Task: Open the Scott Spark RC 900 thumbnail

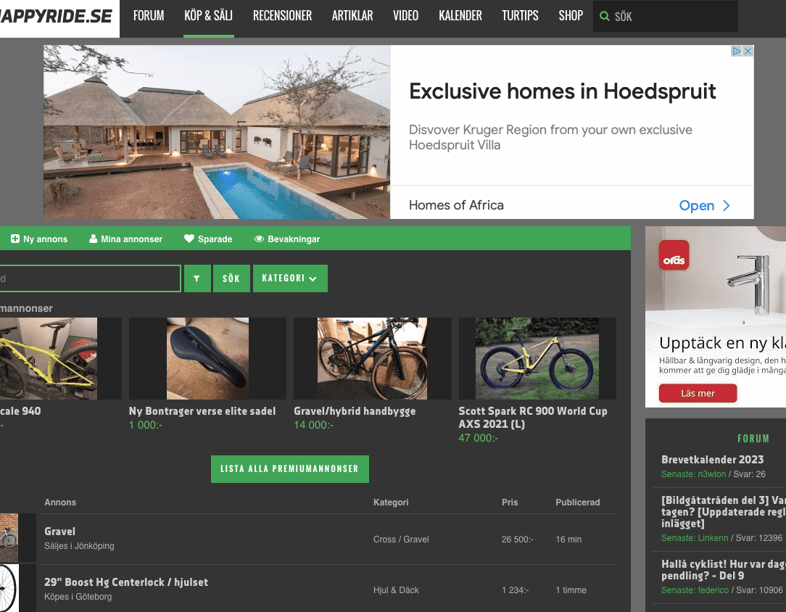Action: tap(537, 358)
